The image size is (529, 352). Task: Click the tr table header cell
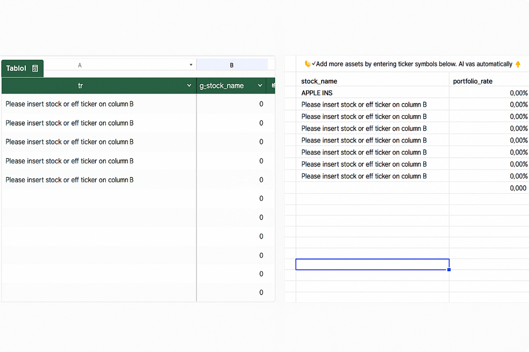[x=81, y=86]
